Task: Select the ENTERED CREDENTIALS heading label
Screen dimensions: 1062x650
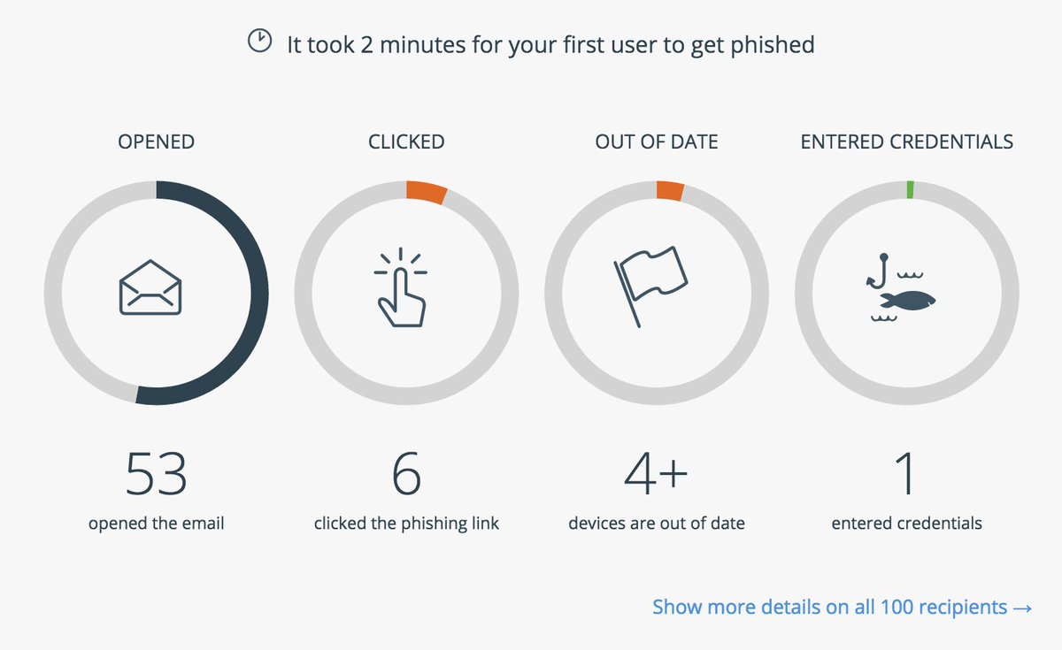Action: pos(907,141)
